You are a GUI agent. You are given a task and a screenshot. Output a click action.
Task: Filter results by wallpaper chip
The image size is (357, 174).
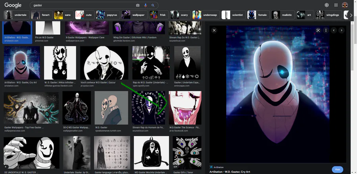point(134,15)
